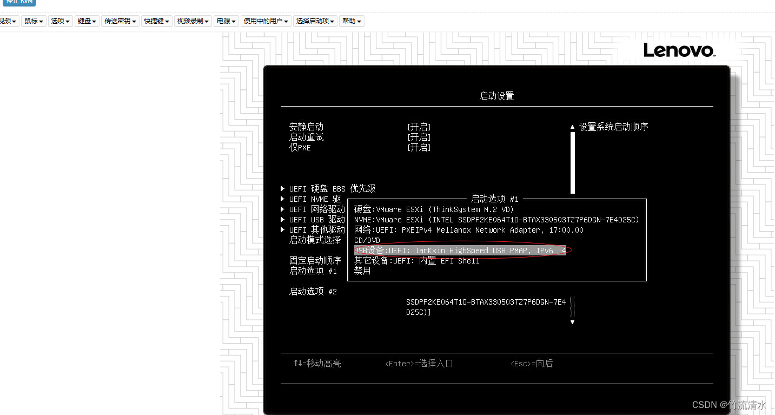The image size is (775, 415).
Task: Open the 键盘 dropdown menu
Action: pos(87,21)
